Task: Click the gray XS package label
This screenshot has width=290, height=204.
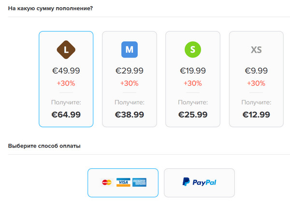Action: coord(256,50)
